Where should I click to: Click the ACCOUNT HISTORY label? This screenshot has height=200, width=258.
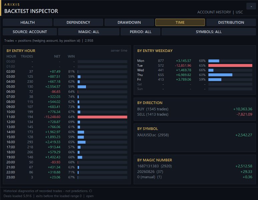tap(214, 12)
